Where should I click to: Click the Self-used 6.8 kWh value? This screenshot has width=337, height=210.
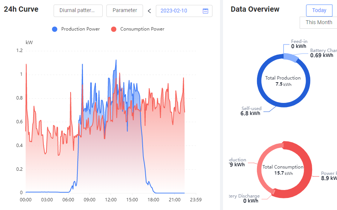click(x=250, y=113)
